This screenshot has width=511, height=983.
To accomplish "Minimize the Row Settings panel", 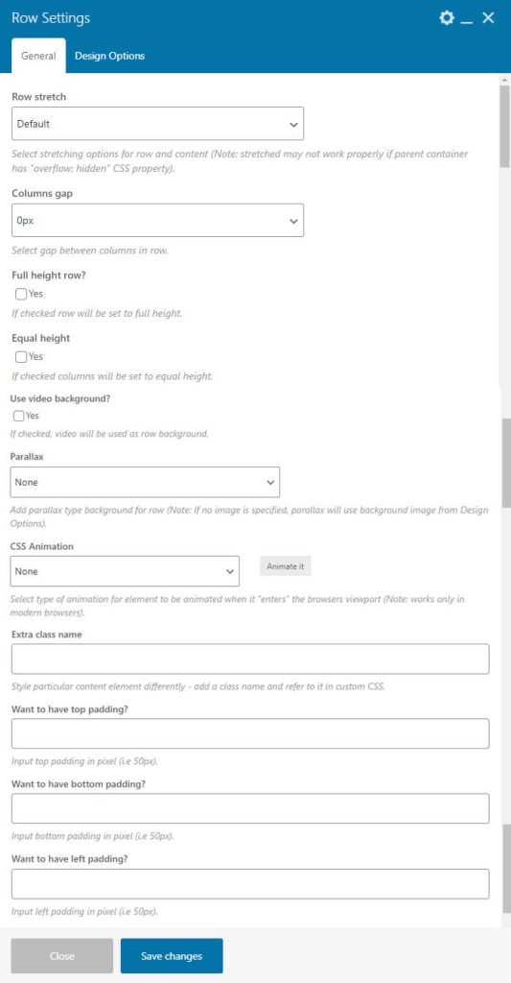I will [x=466, y=19].
